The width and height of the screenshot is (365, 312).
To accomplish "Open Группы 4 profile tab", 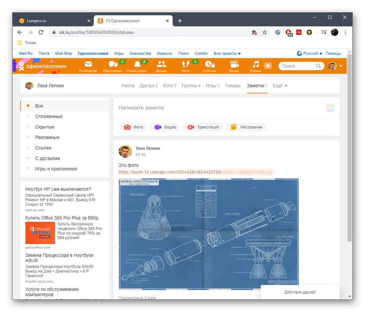I will [191, 86].
